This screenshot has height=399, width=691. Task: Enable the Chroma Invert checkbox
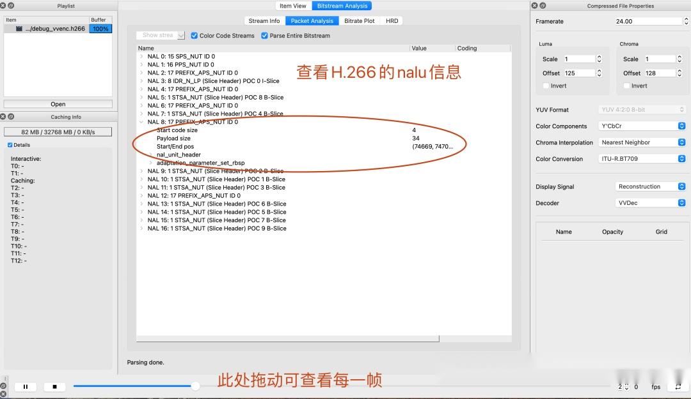(628, 86)
